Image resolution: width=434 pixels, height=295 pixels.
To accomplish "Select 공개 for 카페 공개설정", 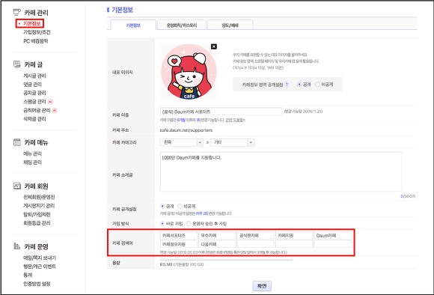I will tap(162, 206).
